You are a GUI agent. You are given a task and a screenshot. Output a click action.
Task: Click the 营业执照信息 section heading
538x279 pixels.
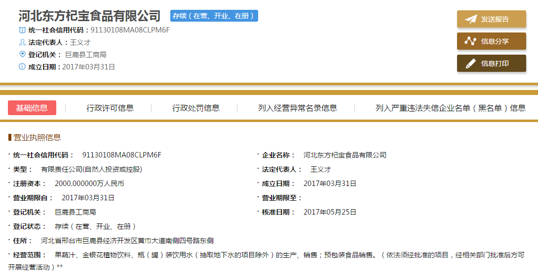pos(37,137)
